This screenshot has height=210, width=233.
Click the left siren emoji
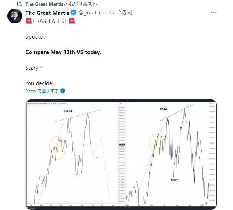click(29, 21)
